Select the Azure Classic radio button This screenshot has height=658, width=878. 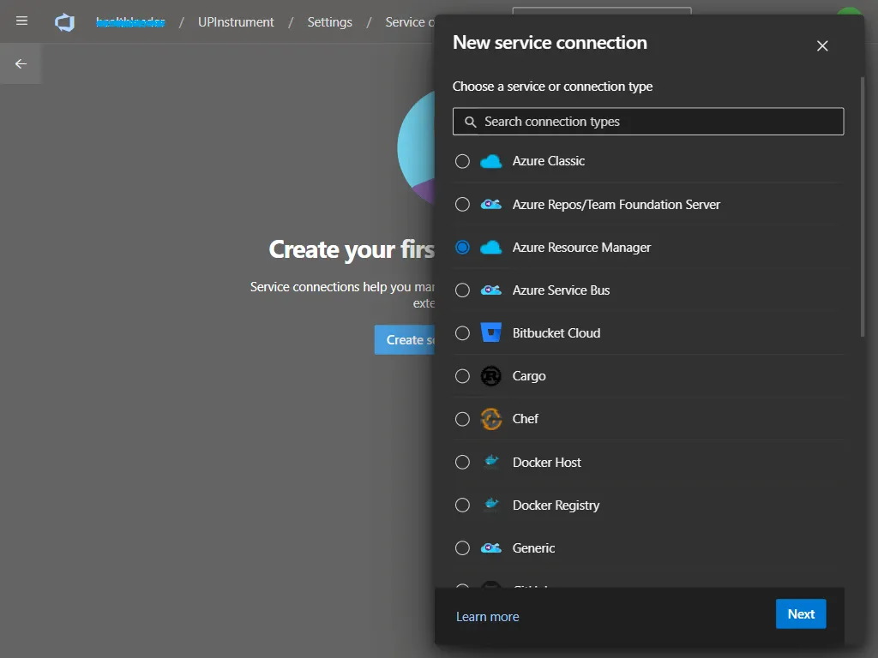pos(462,161)
